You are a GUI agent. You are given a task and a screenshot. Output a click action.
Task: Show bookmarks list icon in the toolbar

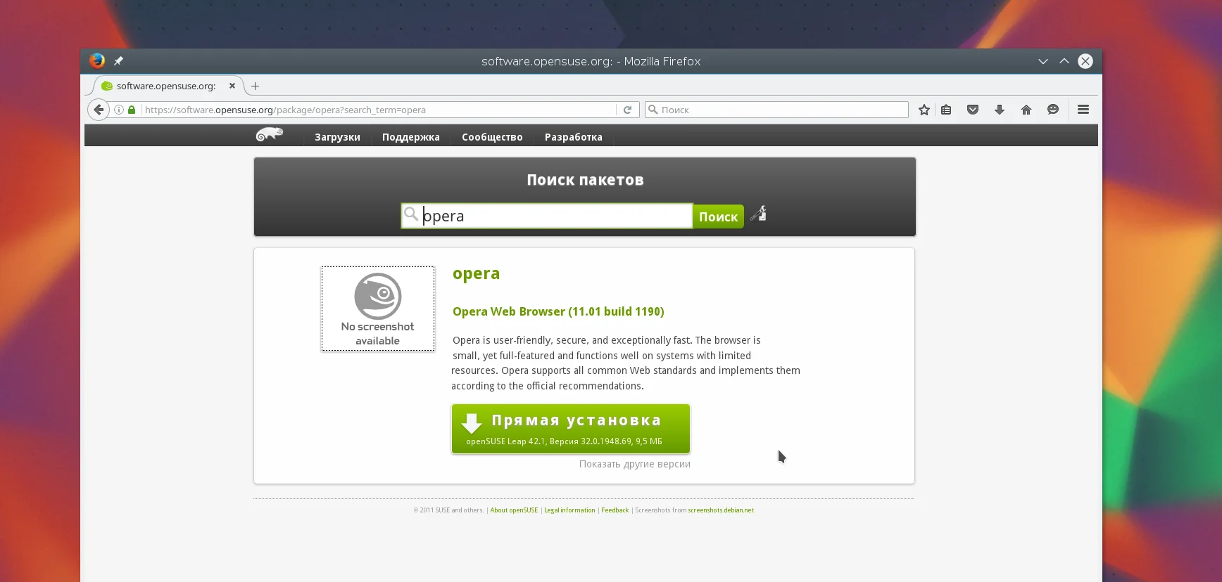coord(946,110)
